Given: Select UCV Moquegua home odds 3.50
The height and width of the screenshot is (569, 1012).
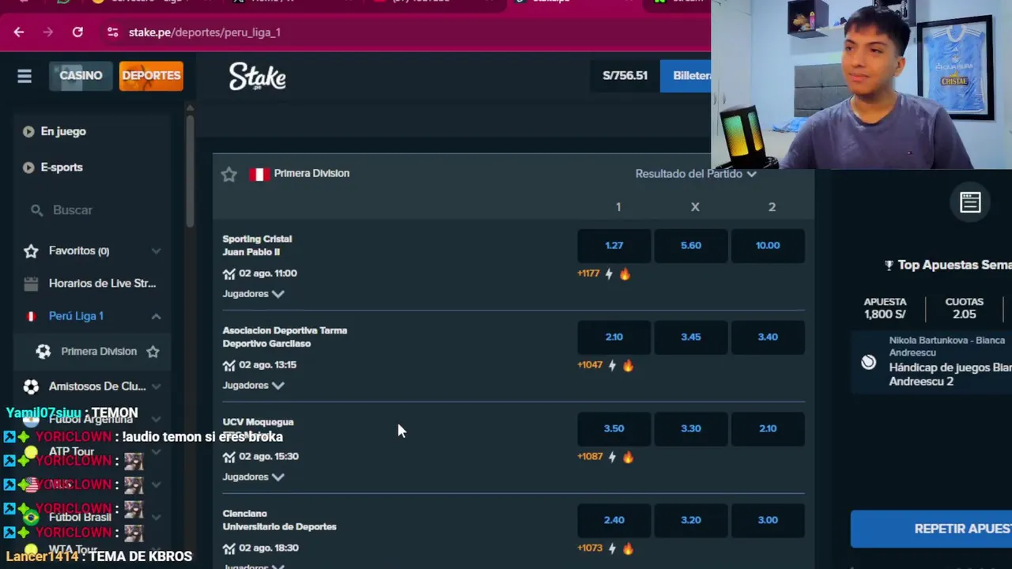Looking at the screenshot, I should point(614,429).
